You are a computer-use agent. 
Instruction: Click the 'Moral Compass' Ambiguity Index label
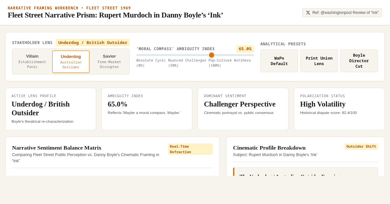click(x=175, y=49)
